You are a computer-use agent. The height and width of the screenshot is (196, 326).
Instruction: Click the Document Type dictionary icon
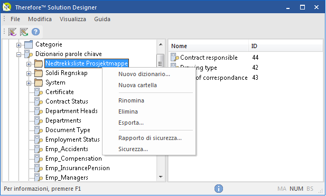[39, 130]
